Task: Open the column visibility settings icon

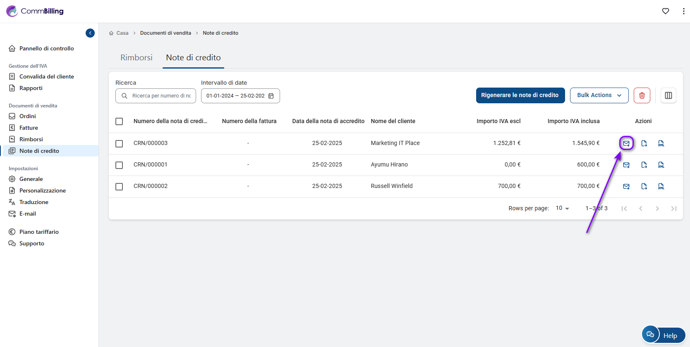Action: [668, 95]
